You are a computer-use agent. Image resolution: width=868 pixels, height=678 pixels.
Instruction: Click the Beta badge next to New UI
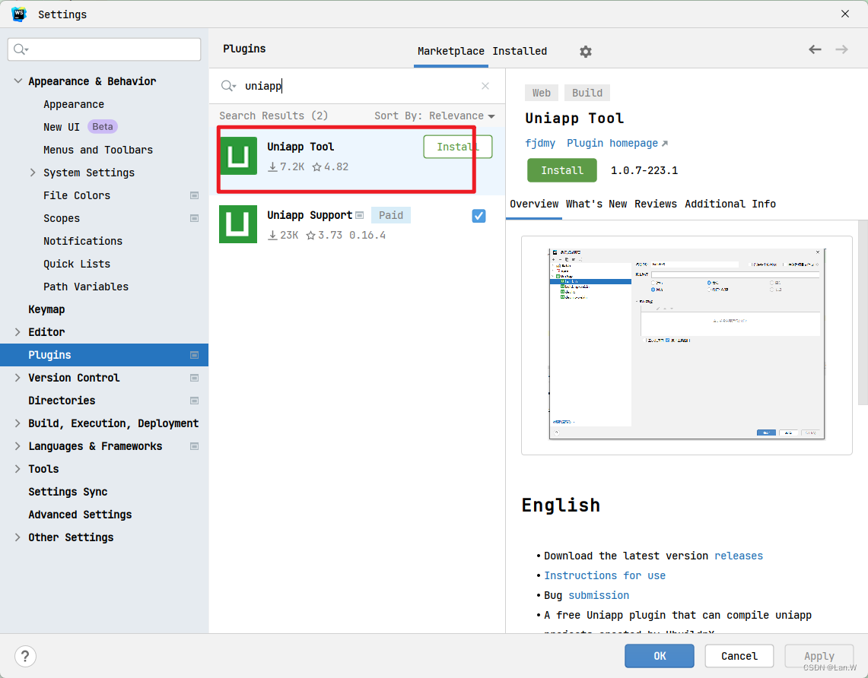[x=103, y=127]
